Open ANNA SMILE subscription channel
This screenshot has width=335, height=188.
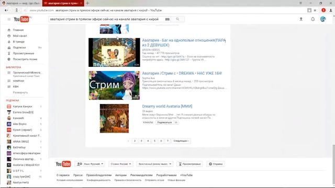21,142
